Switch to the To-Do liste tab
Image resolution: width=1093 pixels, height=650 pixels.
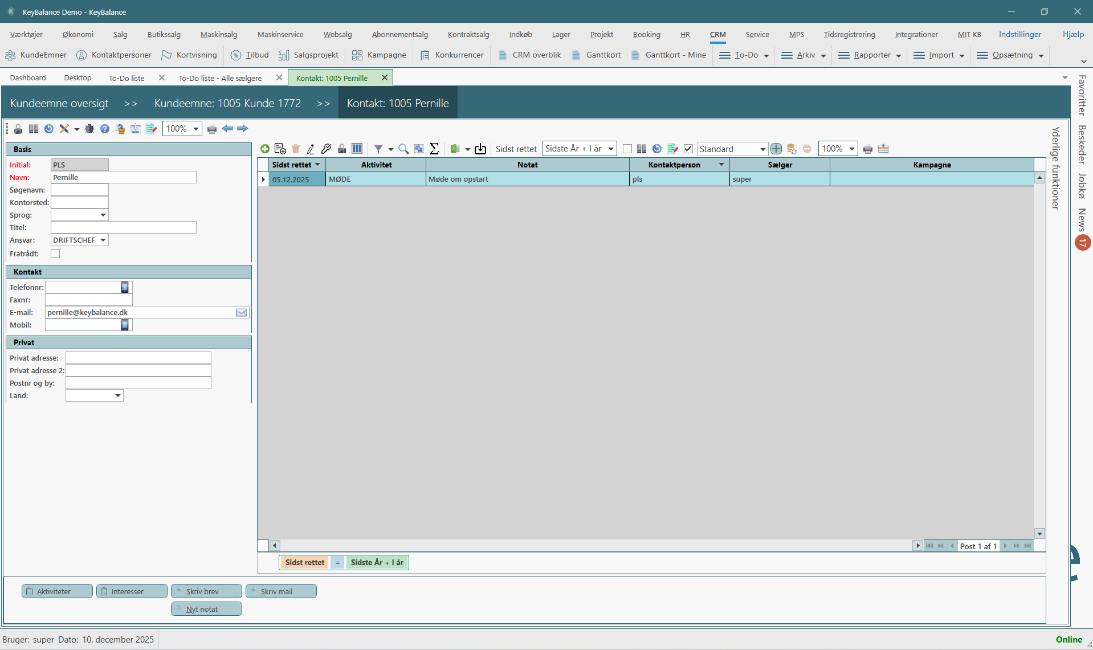click(x=127, y=78)
